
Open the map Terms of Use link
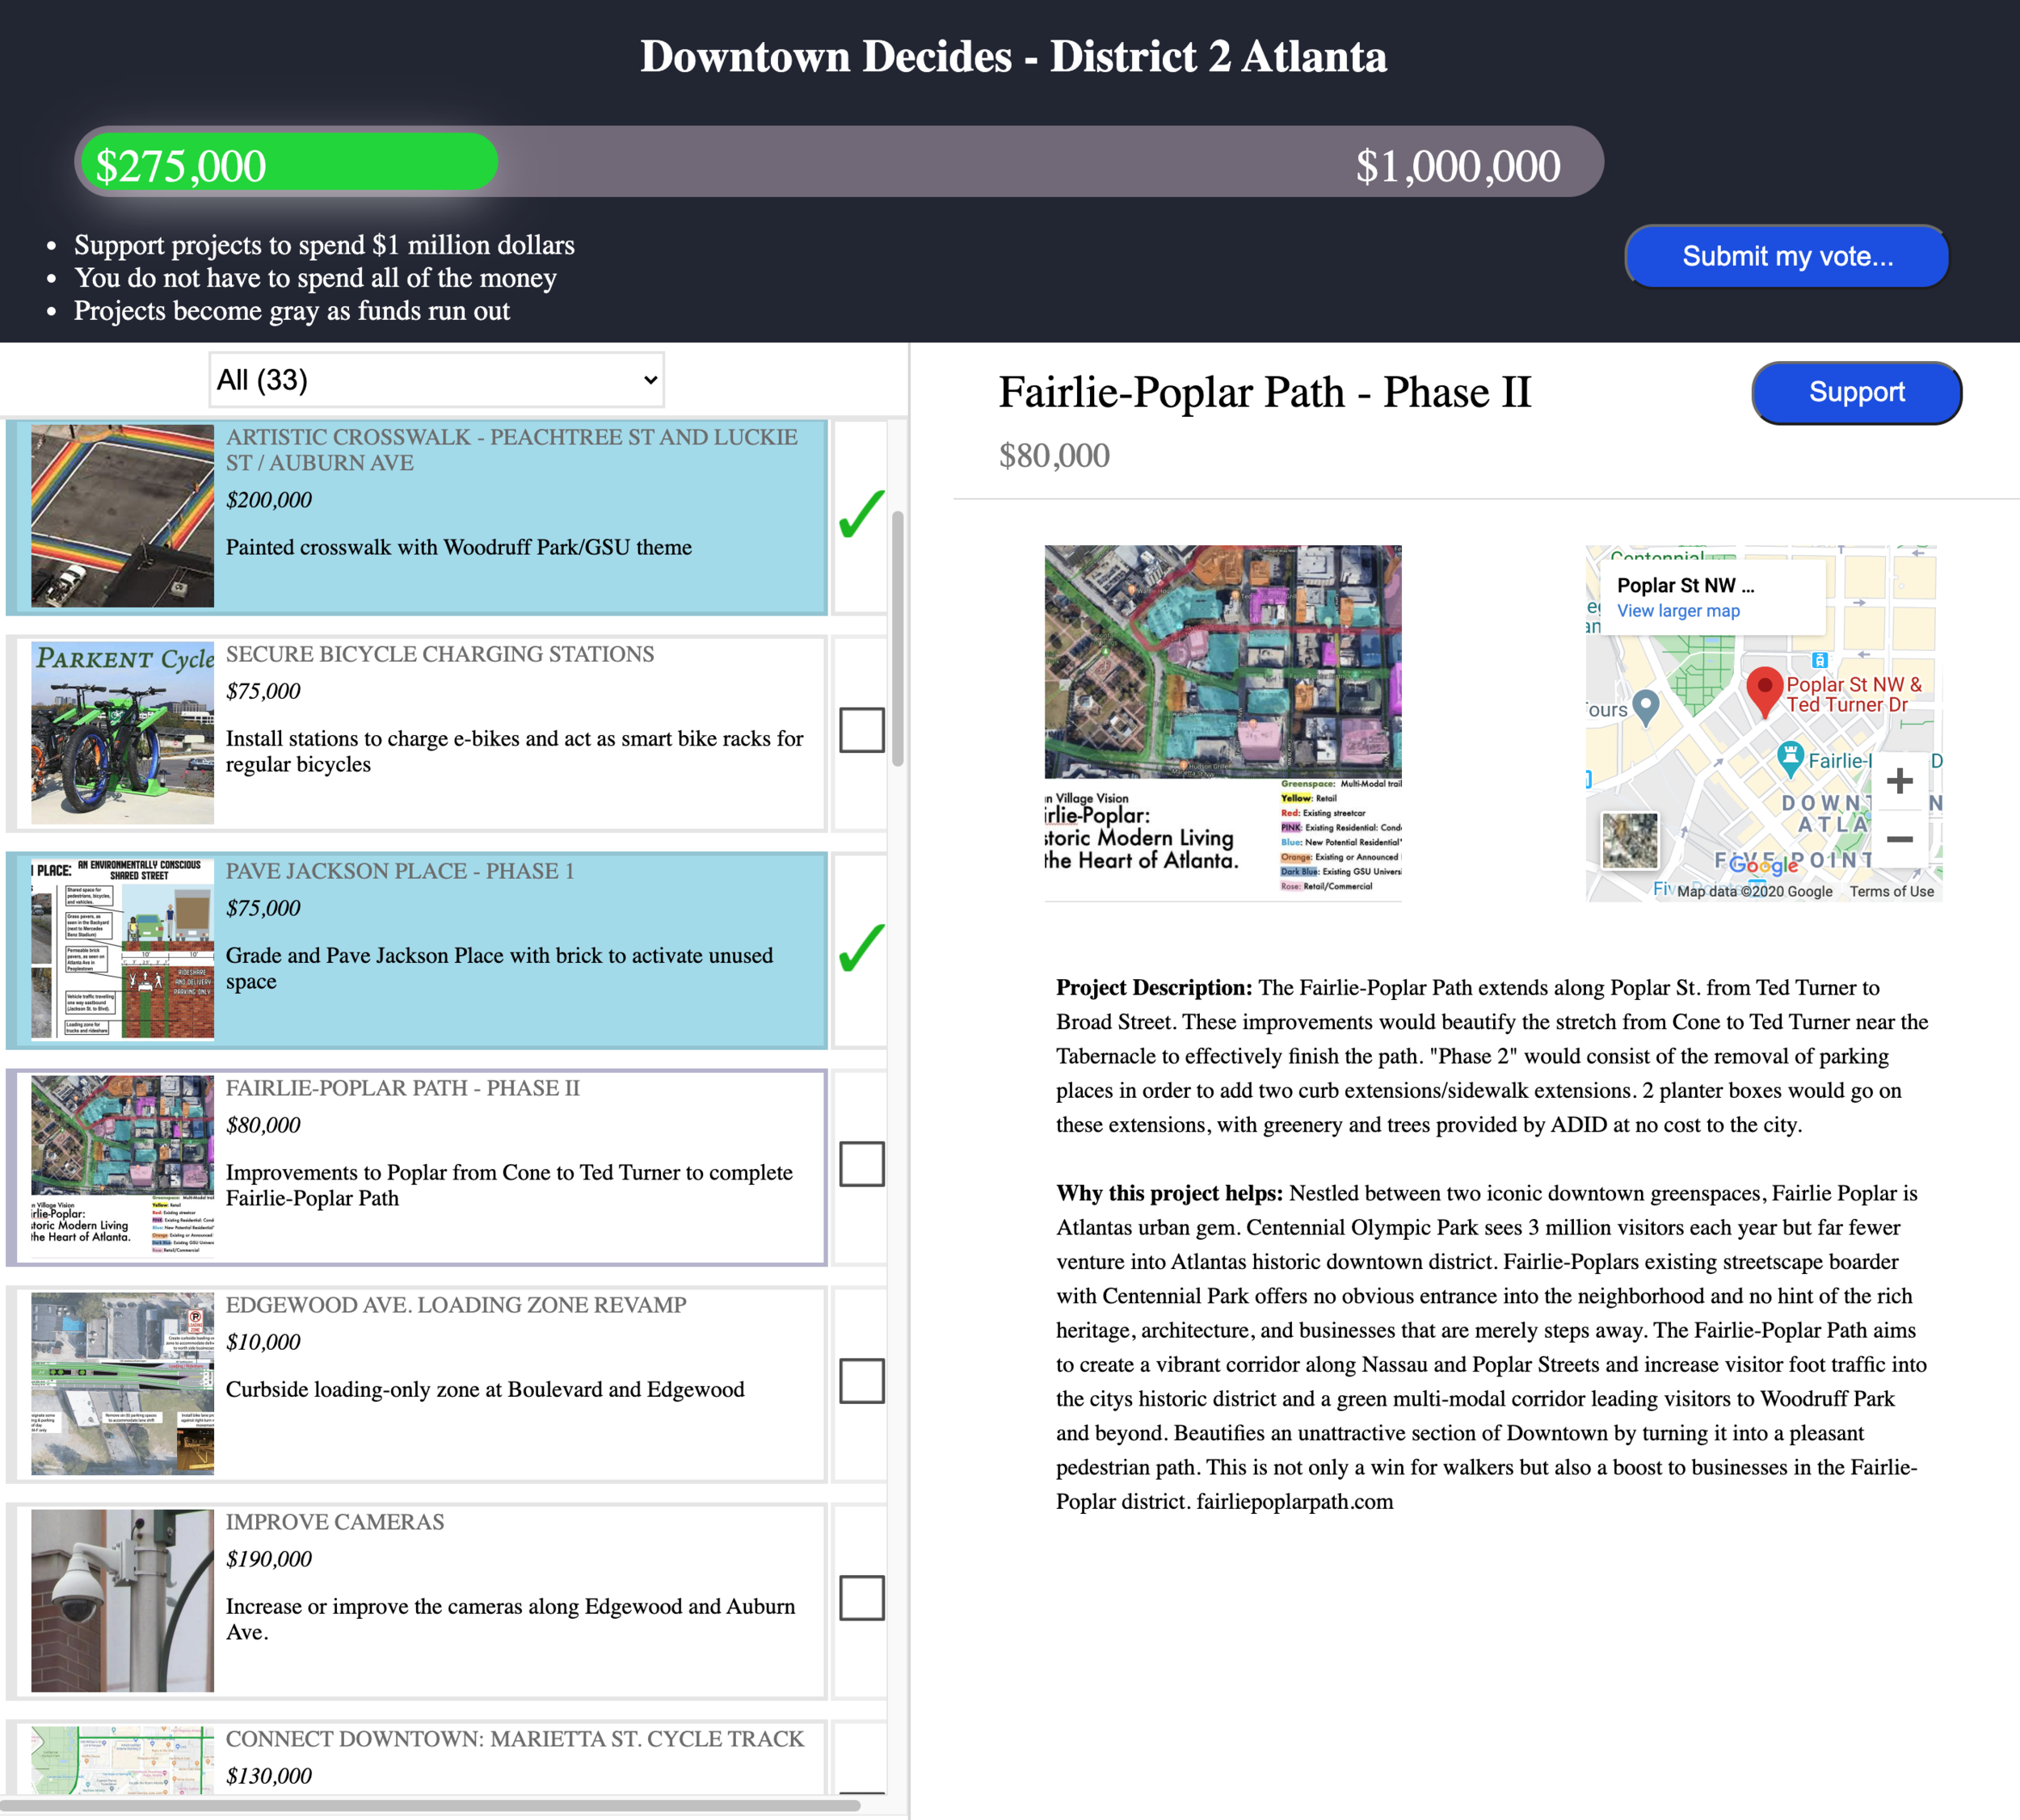(1891, 891)
